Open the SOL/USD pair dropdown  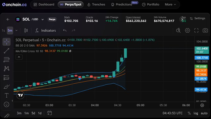[43, 20]
